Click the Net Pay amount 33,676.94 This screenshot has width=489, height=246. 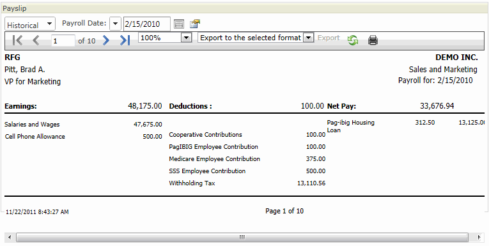437,106
